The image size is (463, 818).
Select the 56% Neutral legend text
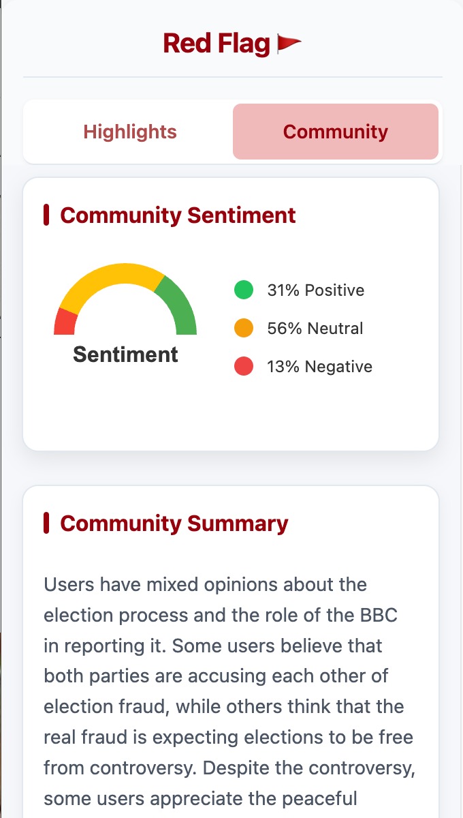pos(315,329)
